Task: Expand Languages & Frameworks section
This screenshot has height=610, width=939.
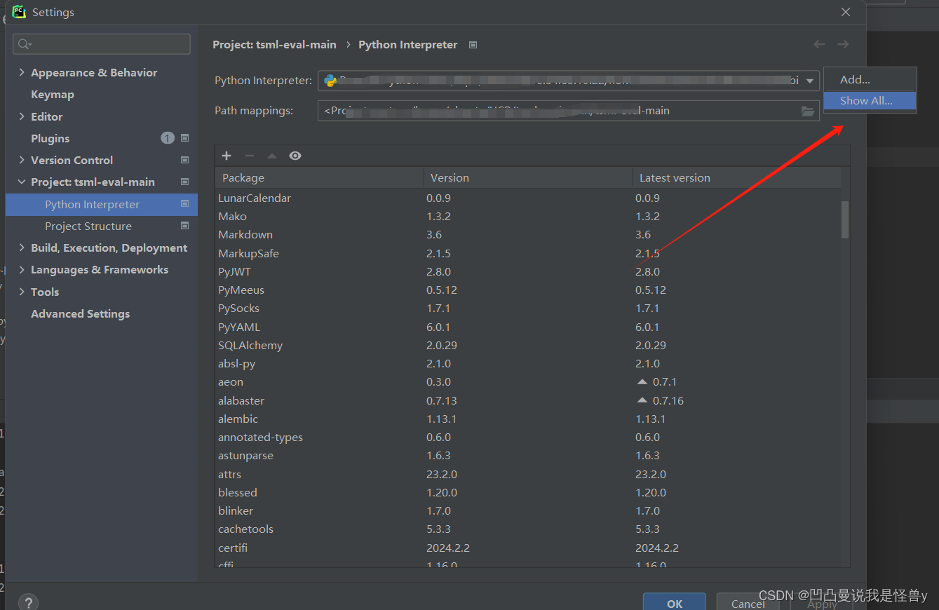Action: (22, 270)
